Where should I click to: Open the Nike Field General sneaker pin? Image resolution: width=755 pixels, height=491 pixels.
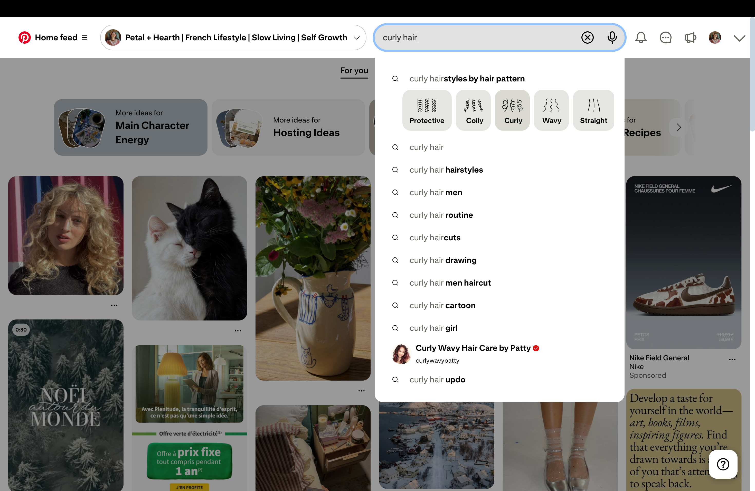683,262
